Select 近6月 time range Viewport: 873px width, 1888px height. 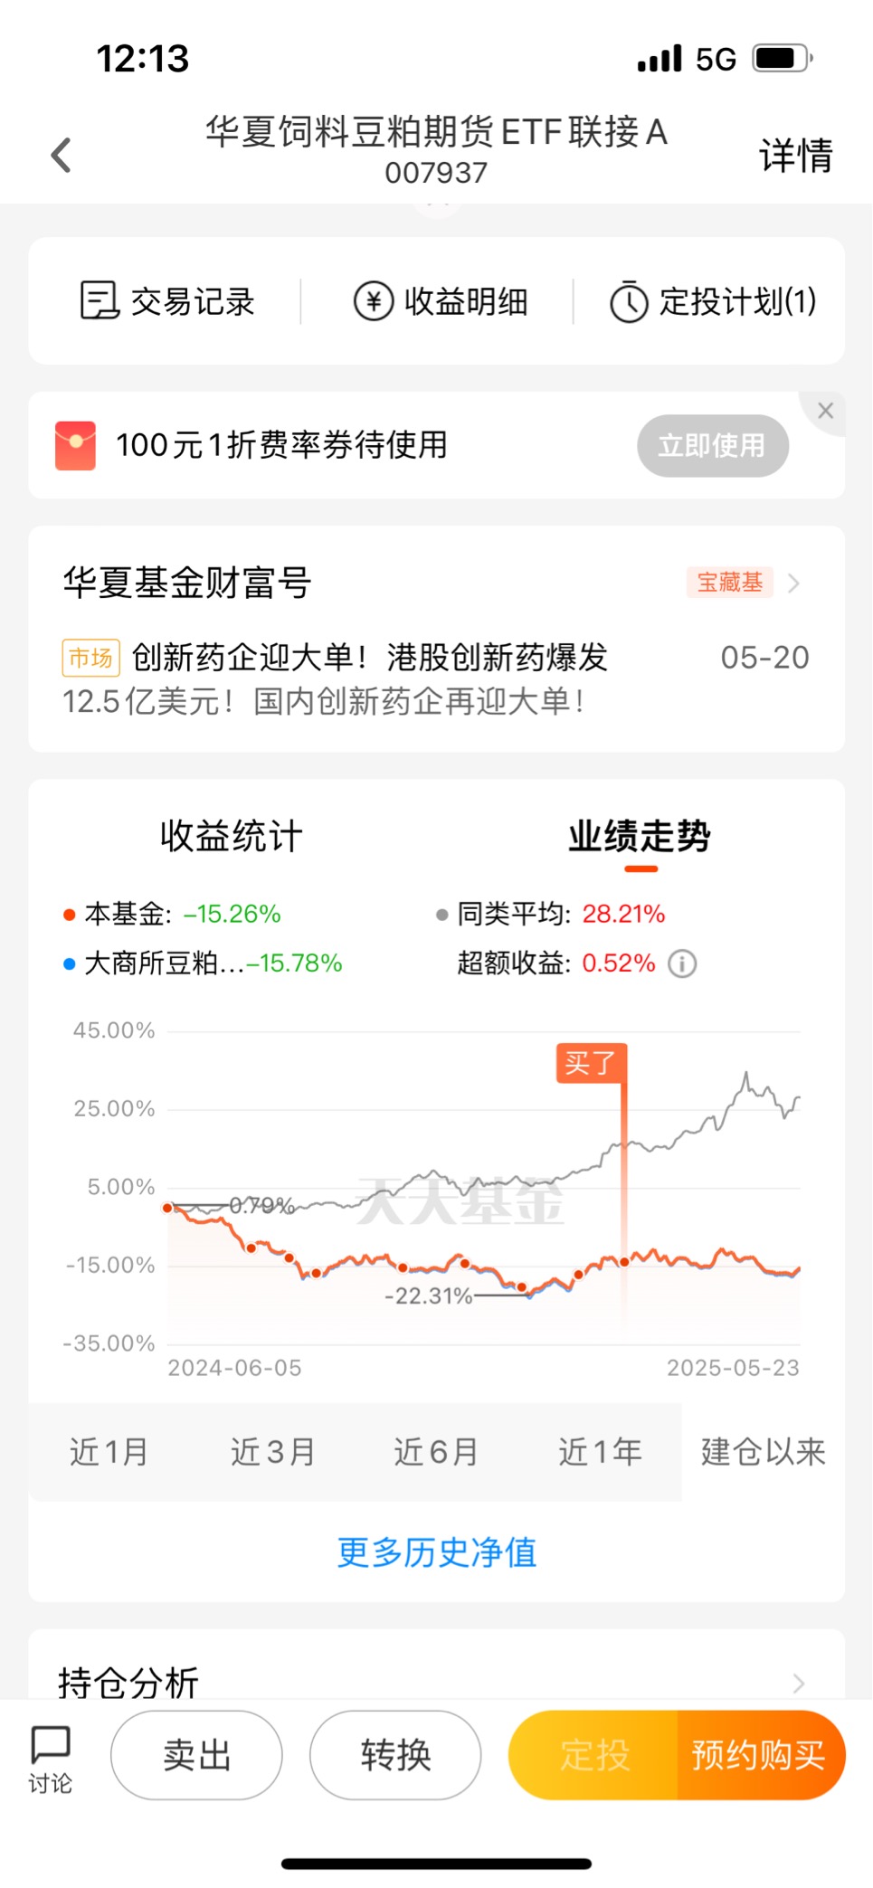436,1452
